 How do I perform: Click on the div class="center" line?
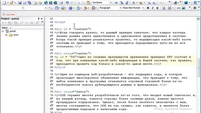(x=73, y=53)
